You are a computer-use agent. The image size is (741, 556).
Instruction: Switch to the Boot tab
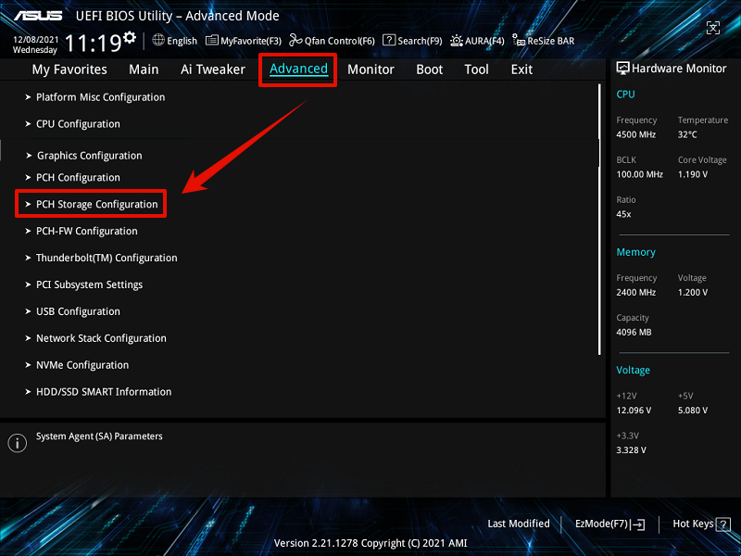tap(429, 69)
